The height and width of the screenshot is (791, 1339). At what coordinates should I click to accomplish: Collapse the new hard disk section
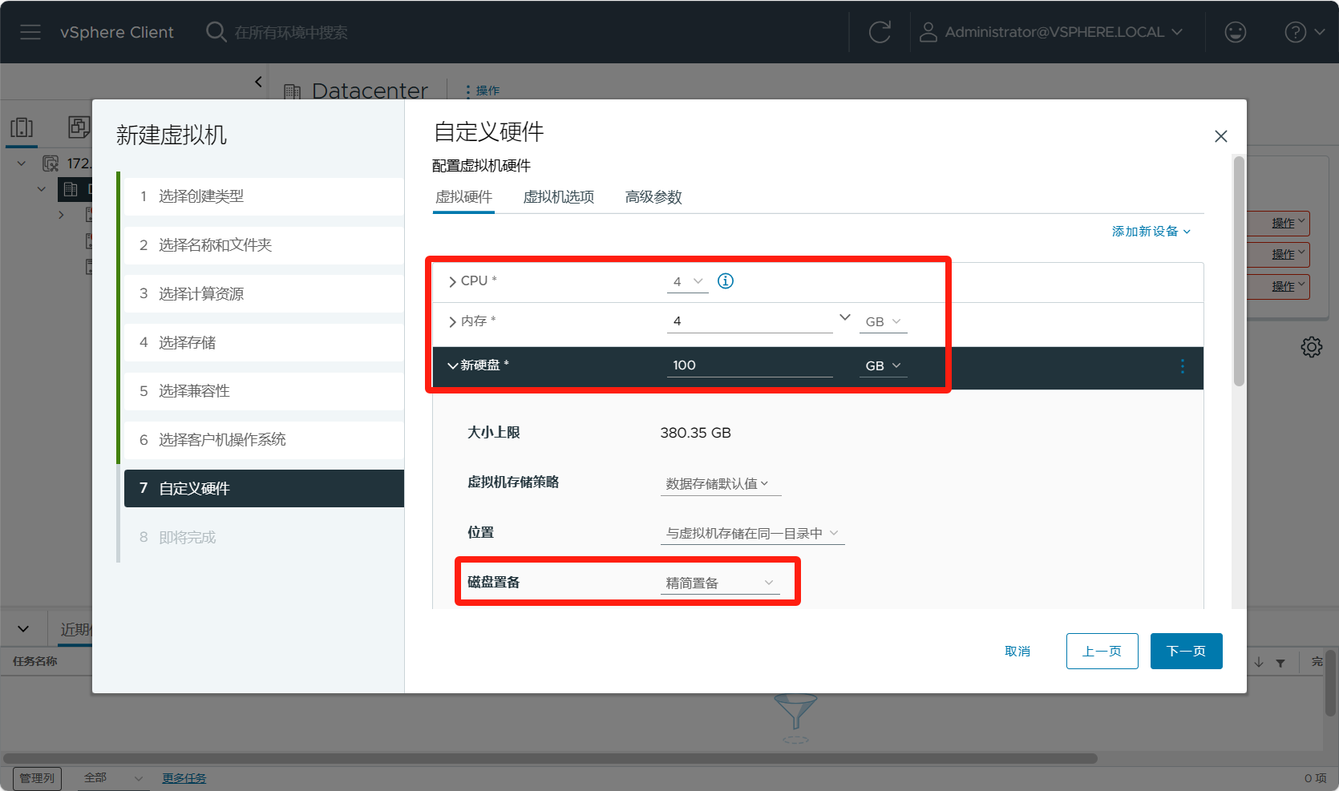453,365
